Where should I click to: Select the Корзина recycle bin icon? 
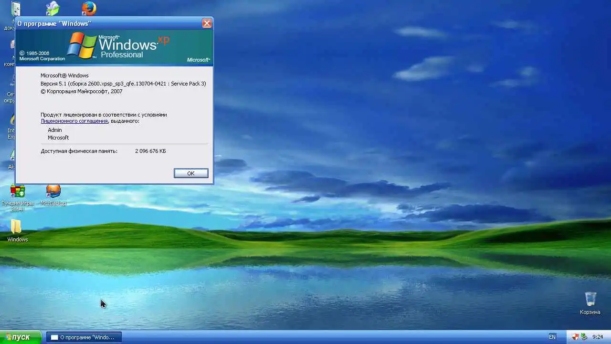pos(590,303)
